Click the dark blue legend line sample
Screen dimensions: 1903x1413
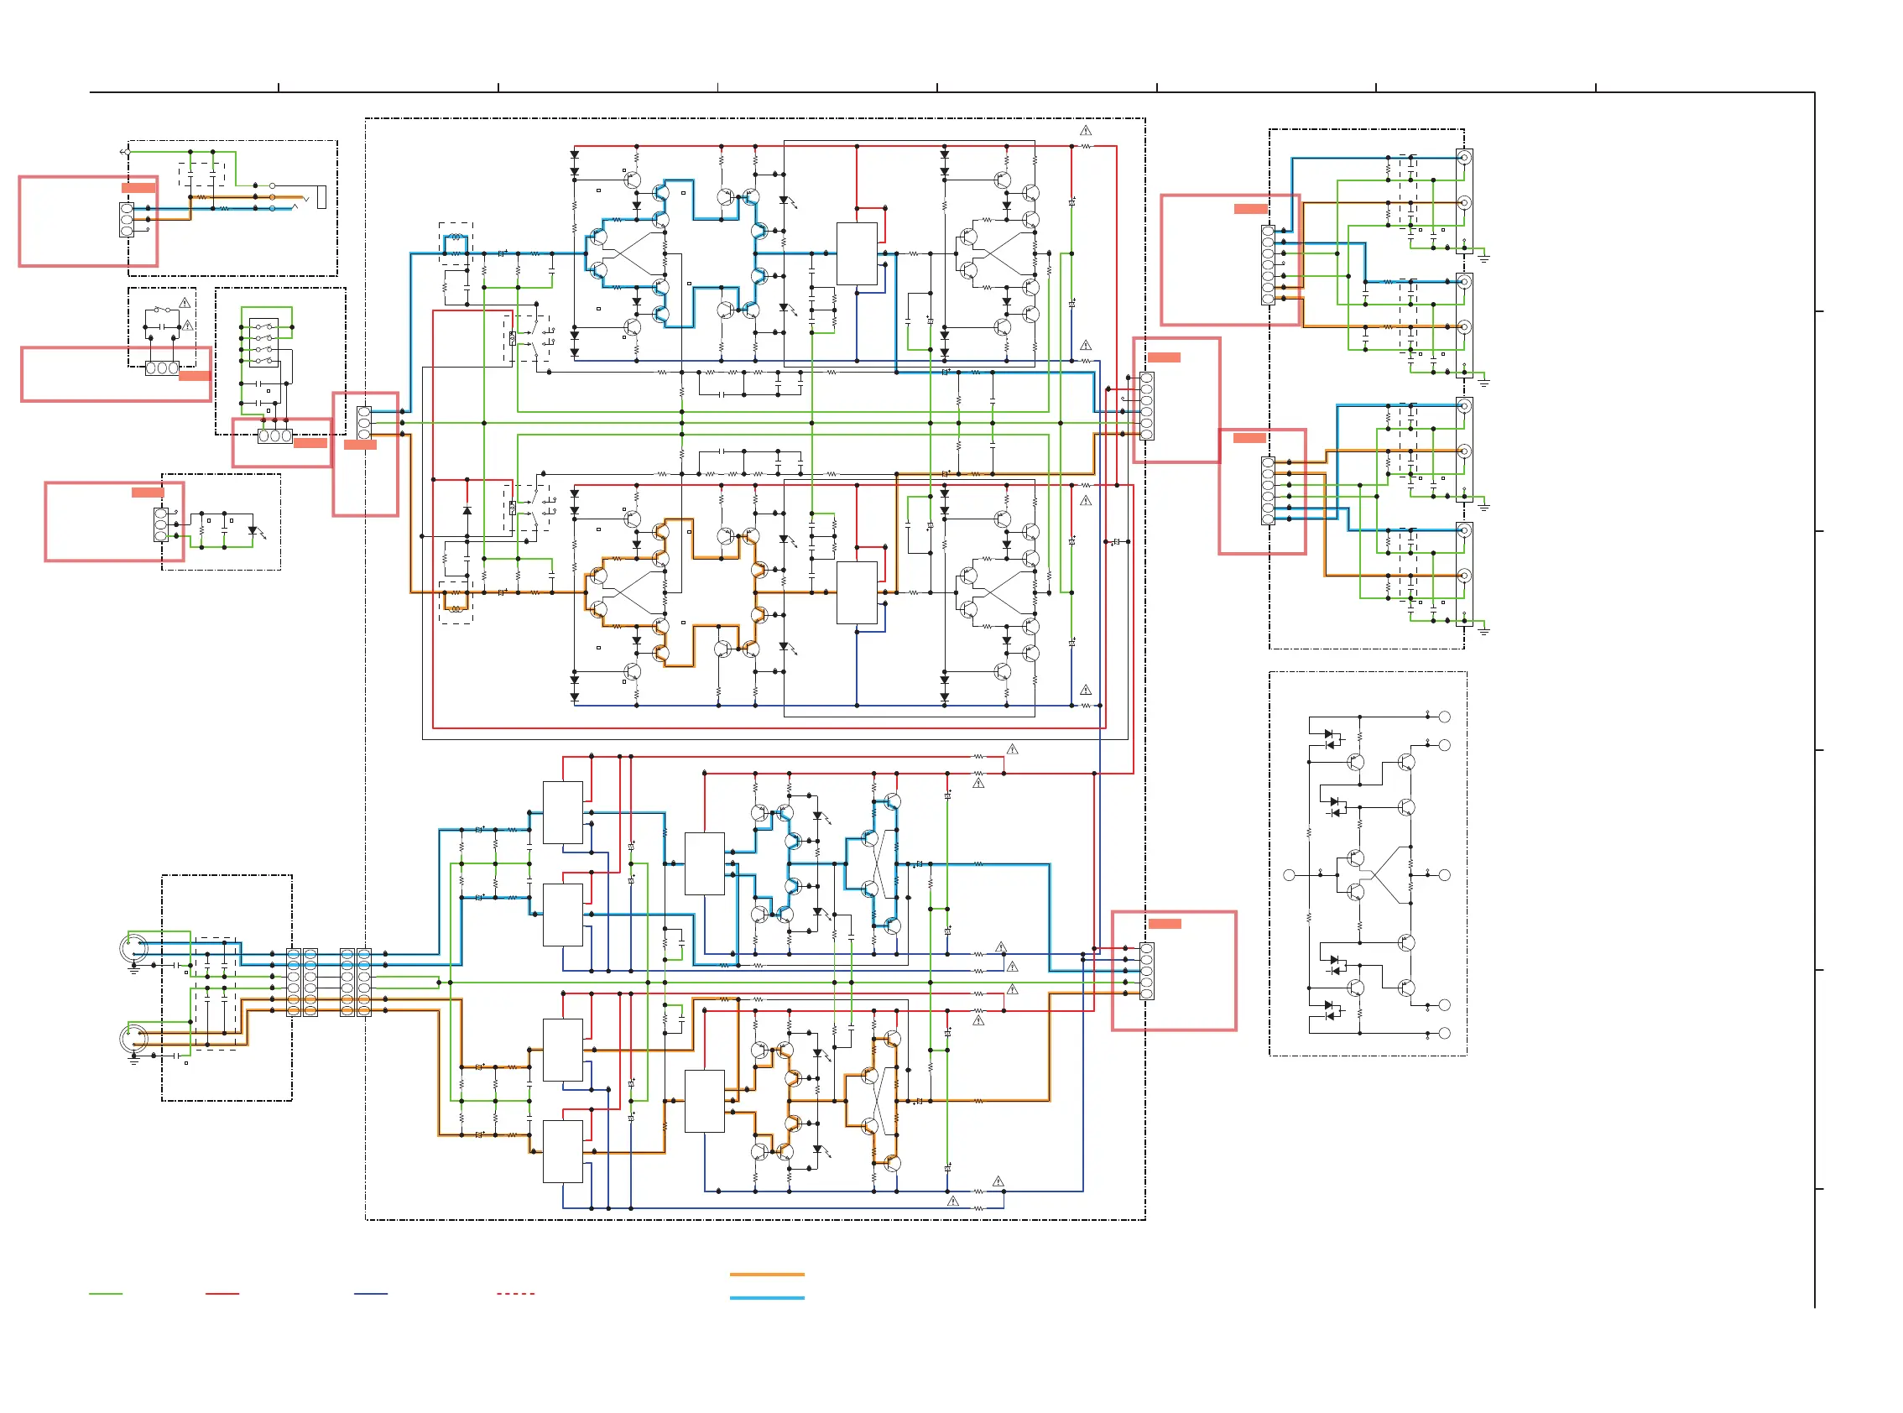[371, 1294]
